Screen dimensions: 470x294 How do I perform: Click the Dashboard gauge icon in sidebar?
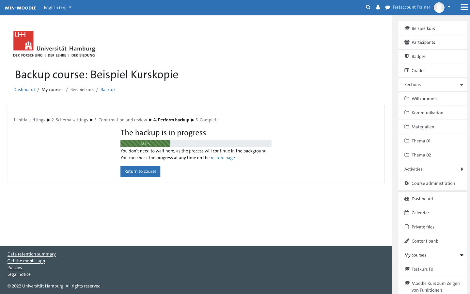[407, 199]
